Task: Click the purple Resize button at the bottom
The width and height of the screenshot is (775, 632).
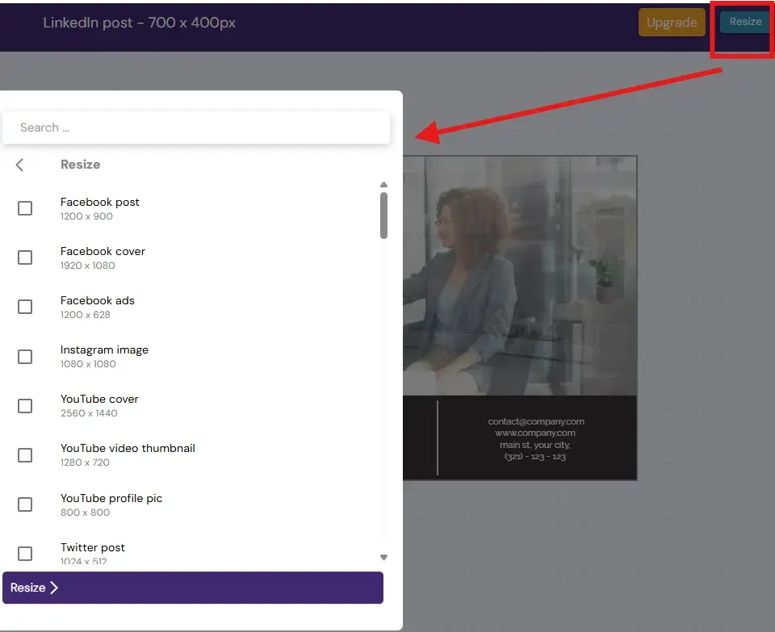Action: coord(194,588)
